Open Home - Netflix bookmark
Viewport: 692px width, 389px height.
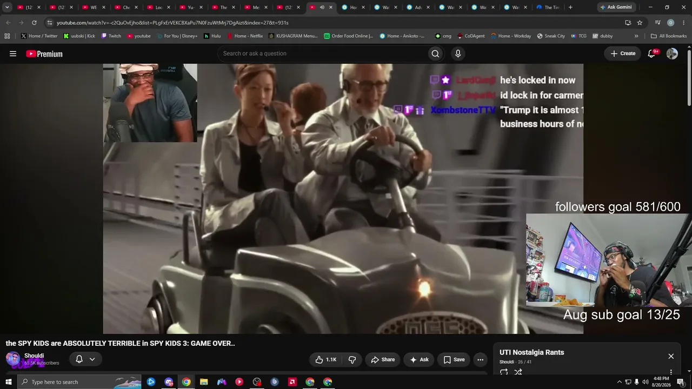coord(245,36)
